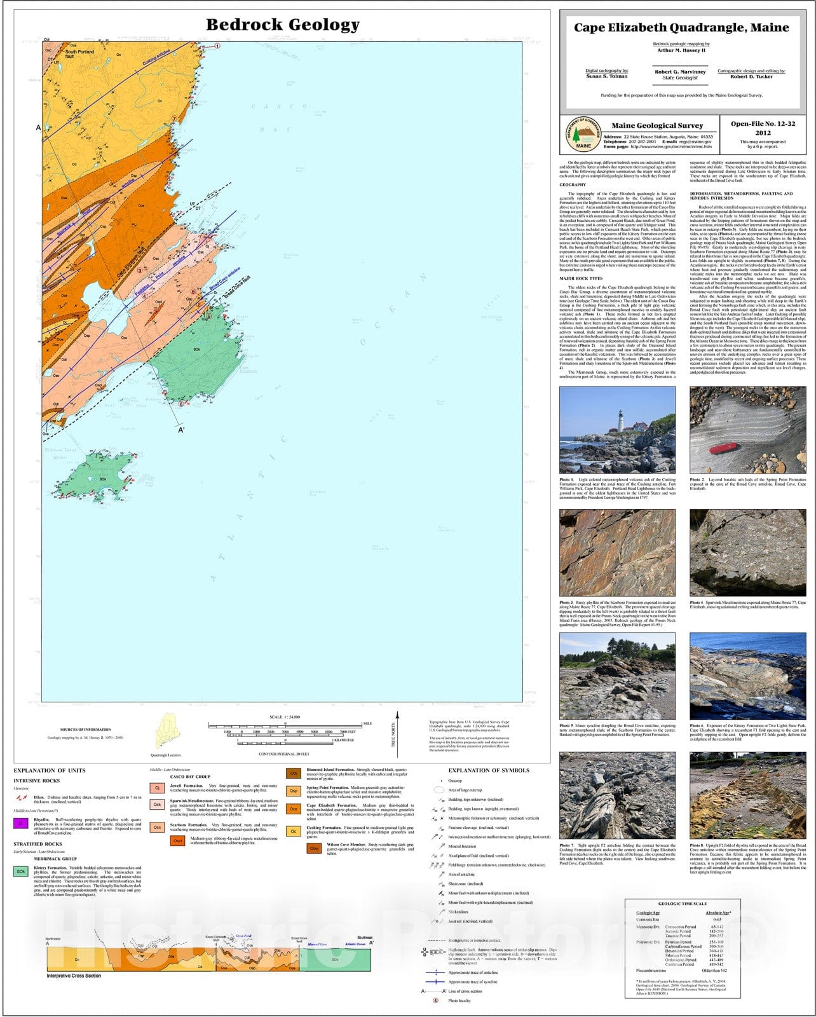Click the green SOk Kittery Formation swatch
Screen dimensions: 816x1017
(x=21, y=871)
